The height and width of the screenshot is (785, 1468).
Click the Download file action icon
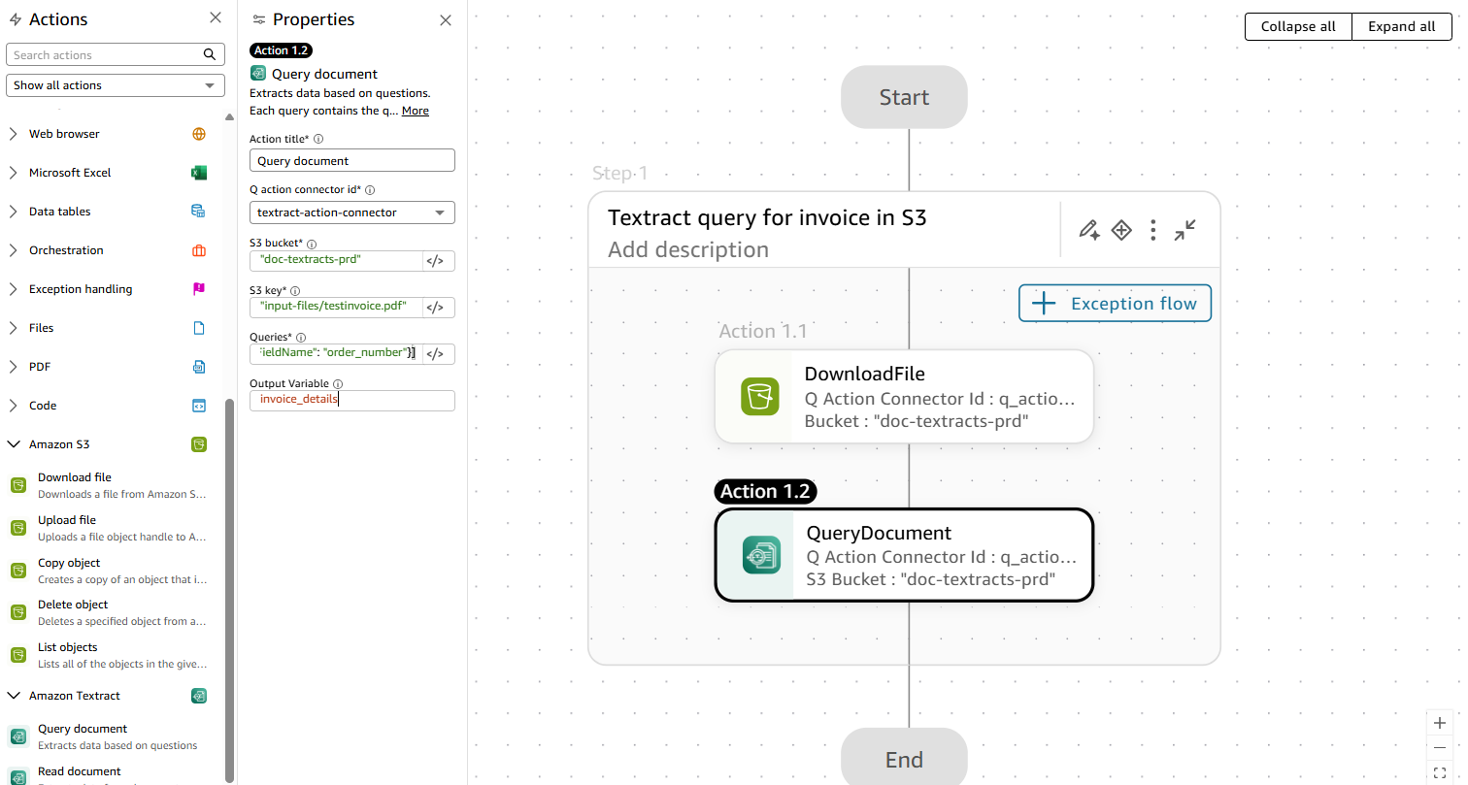pos(18,485)
